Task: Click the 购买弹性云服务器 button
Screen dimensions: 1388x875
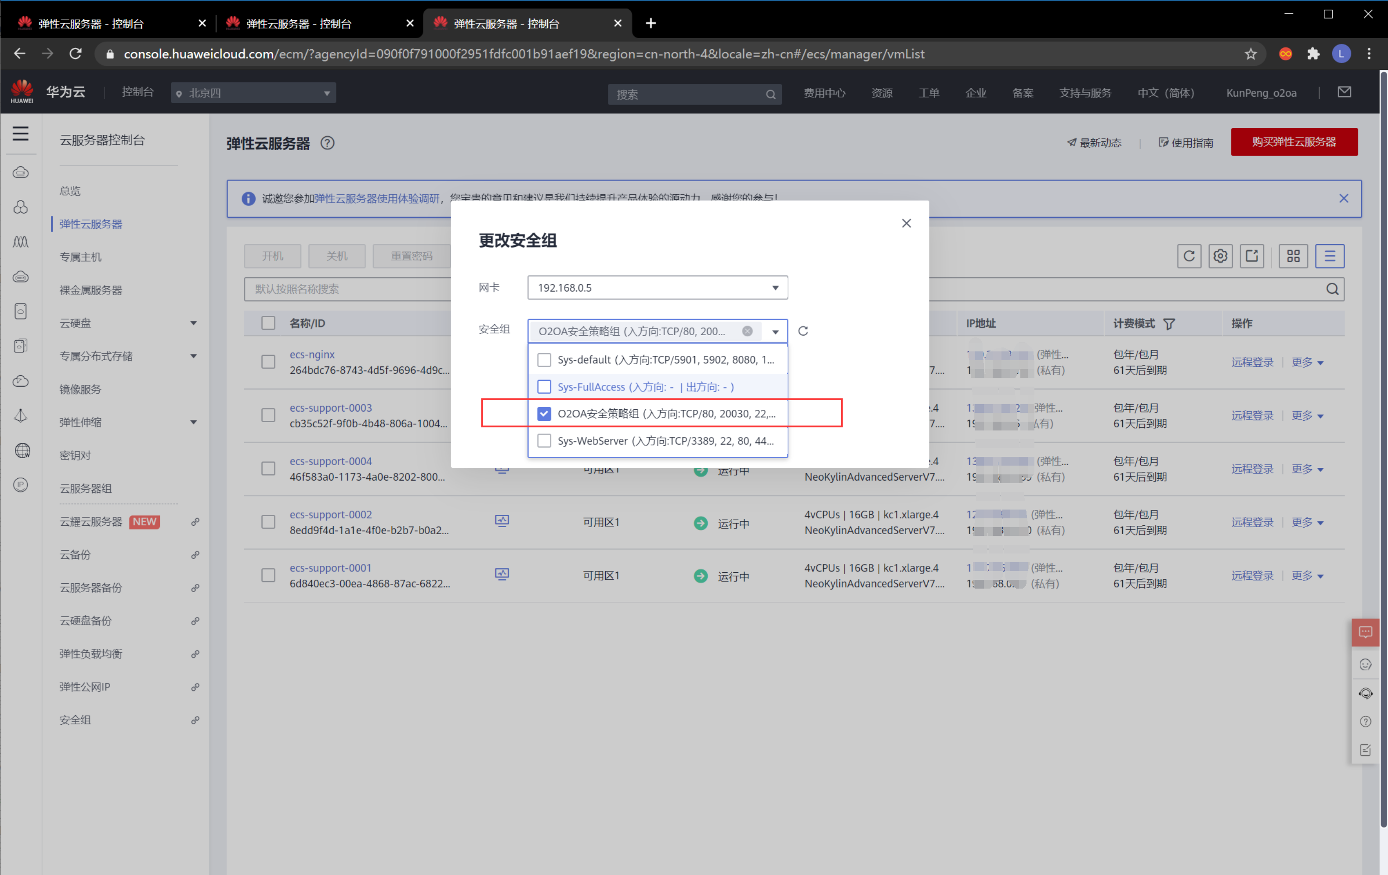Action: 1294,142
